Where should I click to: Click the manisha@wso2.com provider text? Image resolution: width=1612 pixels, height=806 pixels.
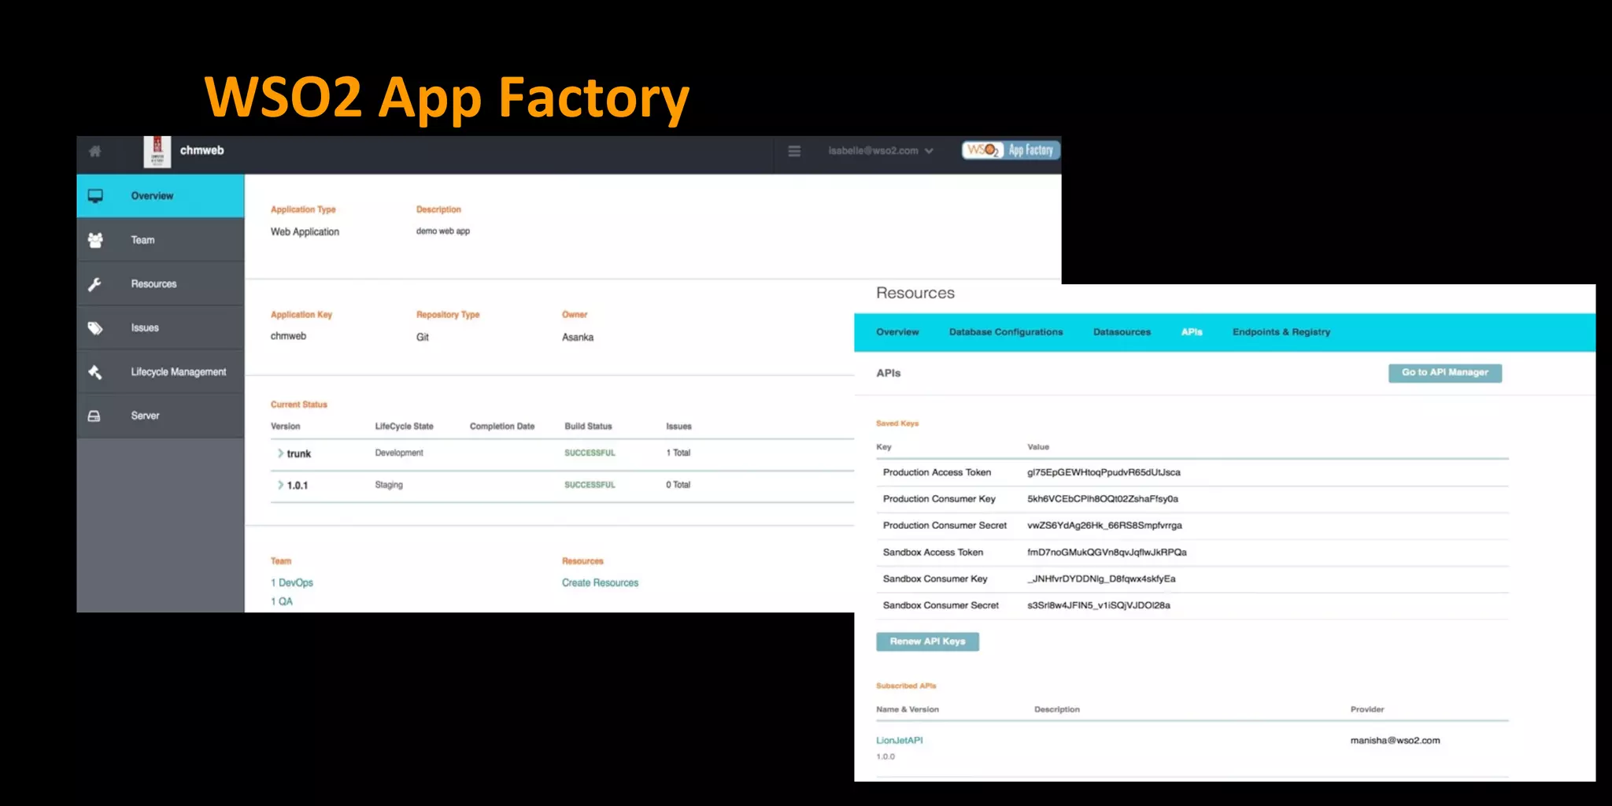tap(1395, 741)
